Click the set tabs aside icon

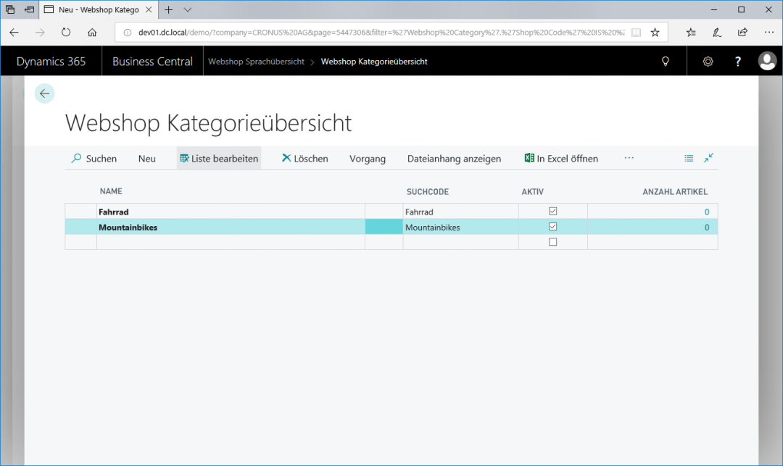click(x=30, y=9)
